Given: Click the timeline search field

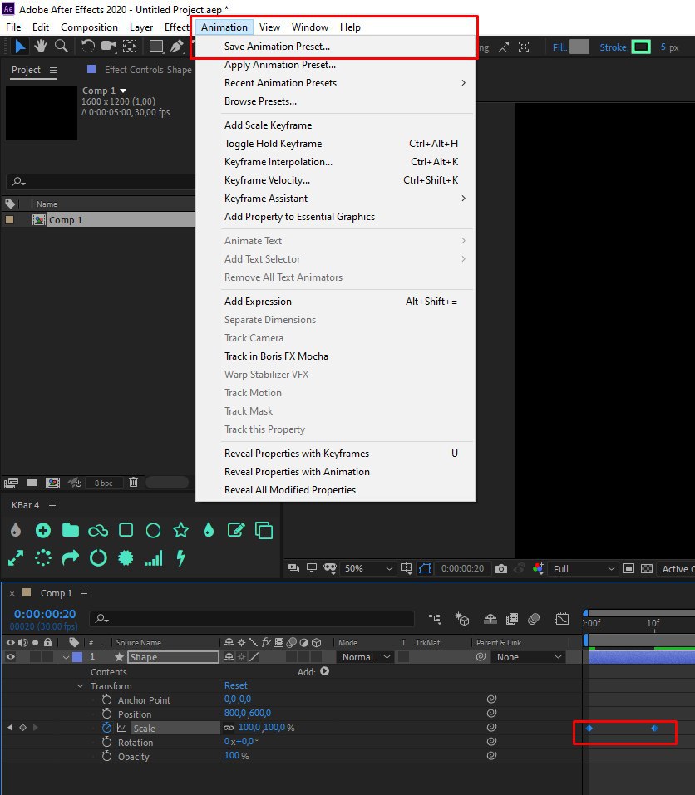Looking at the screenshot, I should (x=252, y=619).
